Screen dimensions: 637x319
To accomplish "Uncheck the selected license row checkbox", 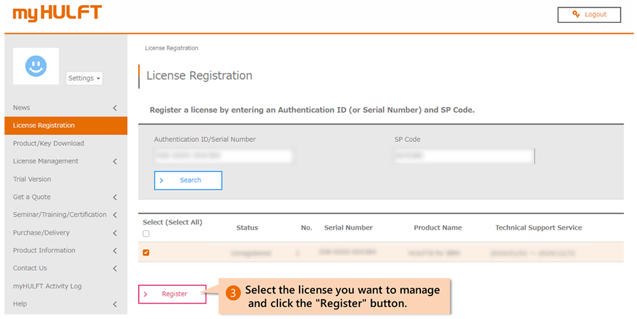I will (x=146, y=253).
